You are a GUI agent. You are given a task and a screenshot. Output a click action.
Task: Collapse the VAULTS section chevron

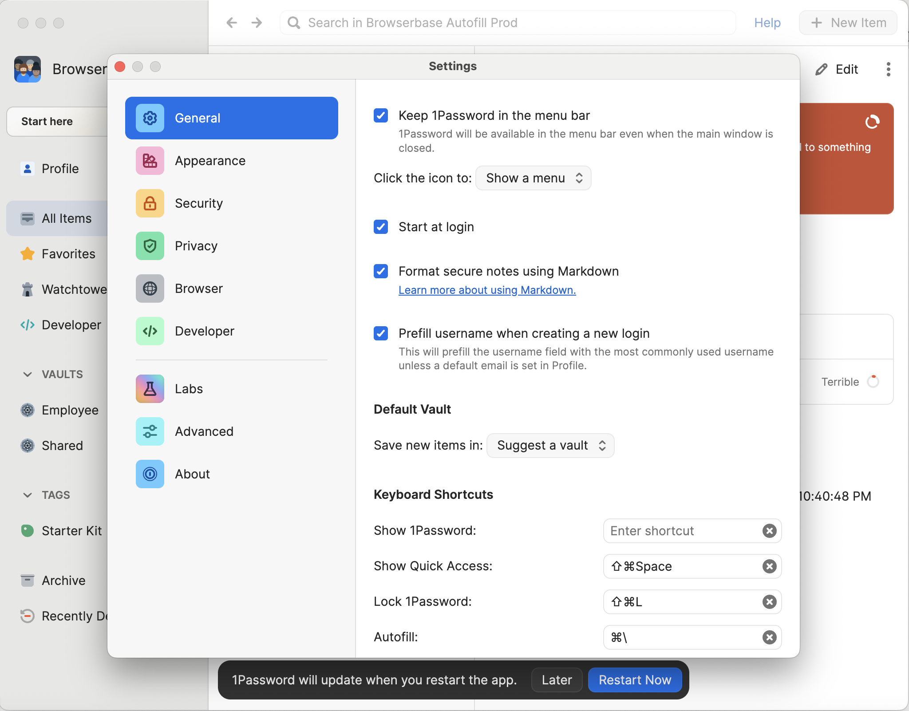(28, 374)
